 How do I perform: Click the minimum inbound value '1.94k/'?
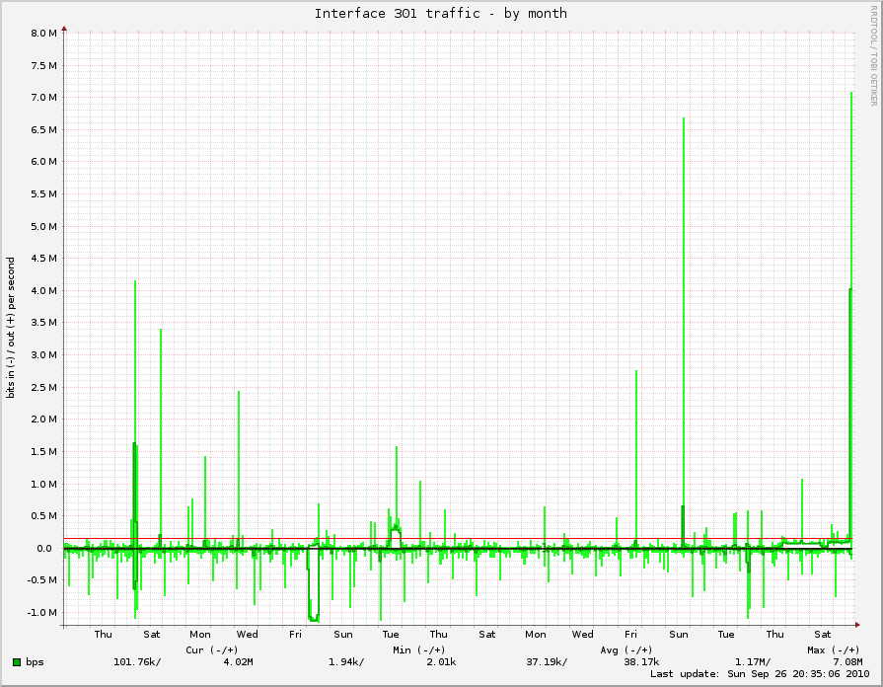coord(346,662)
